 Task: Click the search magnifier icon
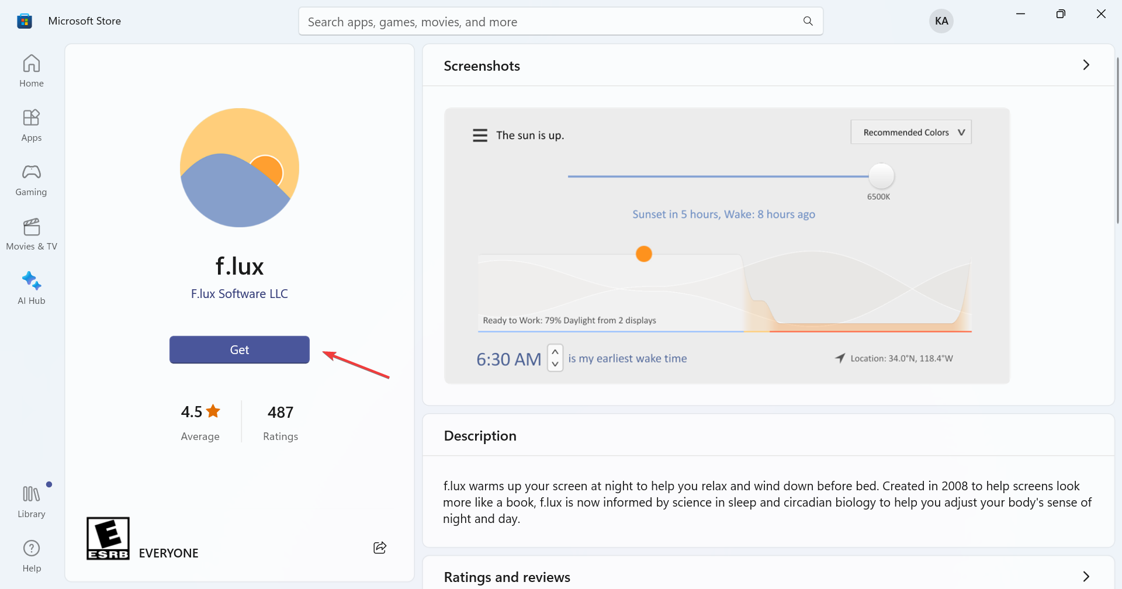[807, 21]
